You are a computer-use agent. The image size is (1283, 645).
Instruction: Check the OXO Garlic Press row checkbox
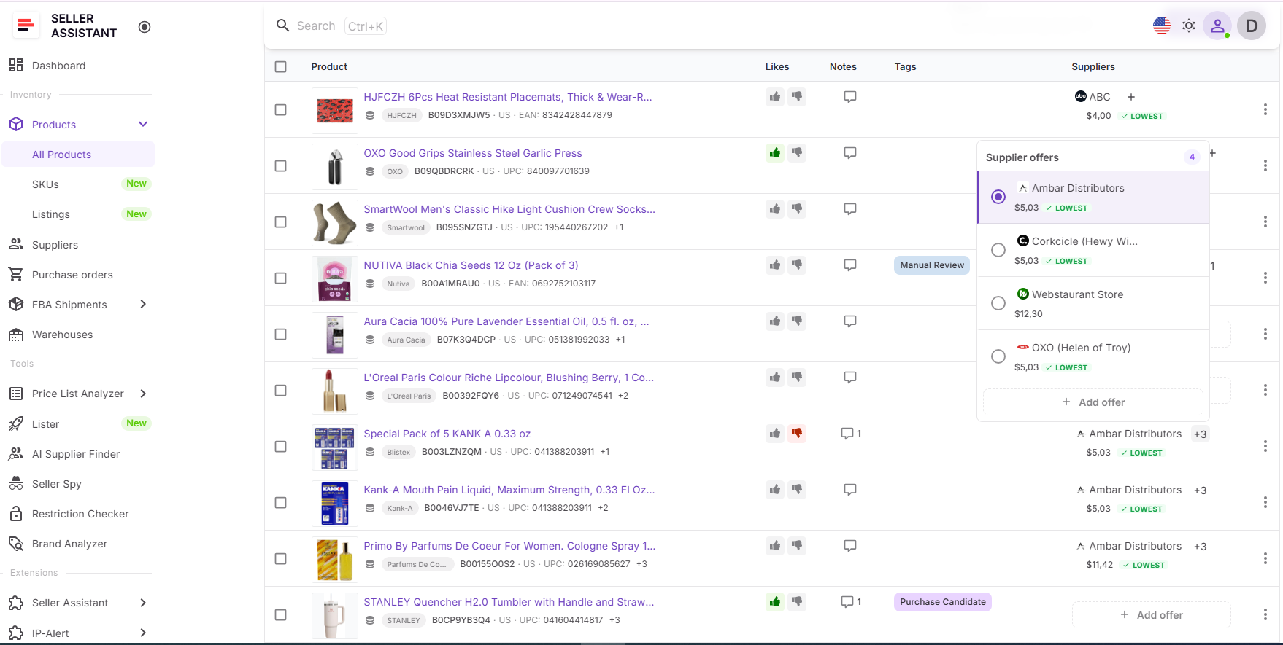[x=280, y=165]
